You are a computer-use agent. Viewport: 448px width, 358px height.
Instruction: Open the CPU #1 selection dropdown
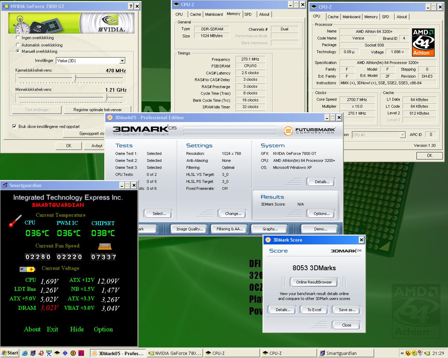click(x=402, y=135)
